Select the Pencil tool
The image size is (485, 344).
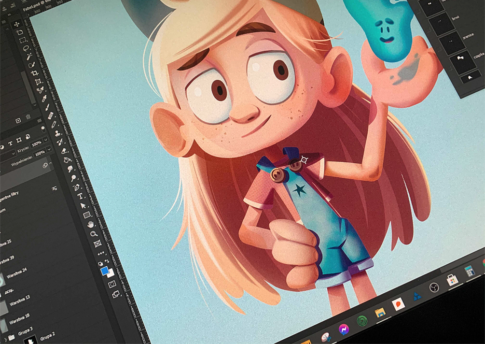coord(54,125)
